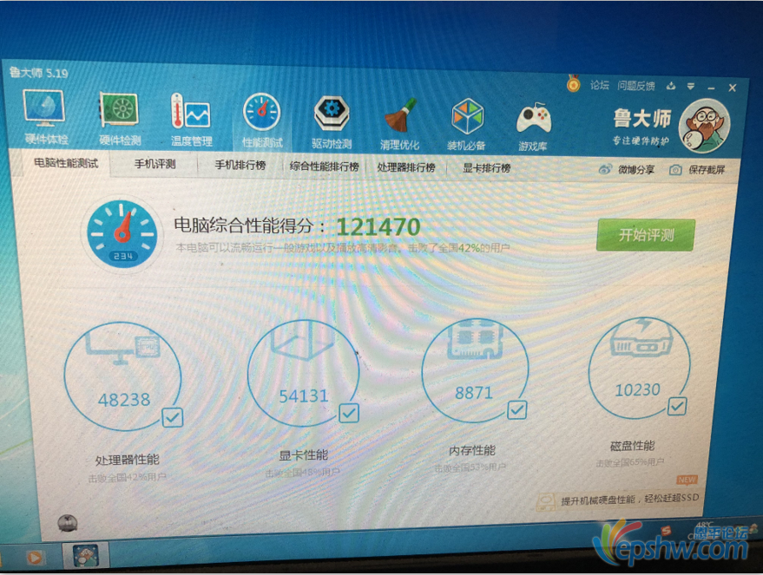Open the 硬件体检 hardware checkup section

click(45, 117)
